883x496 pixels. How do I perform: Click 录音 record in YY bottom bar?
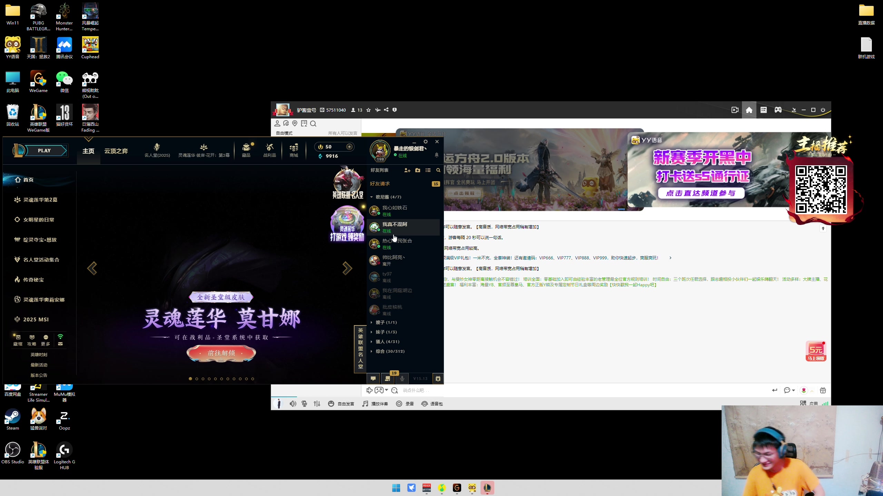405,404
